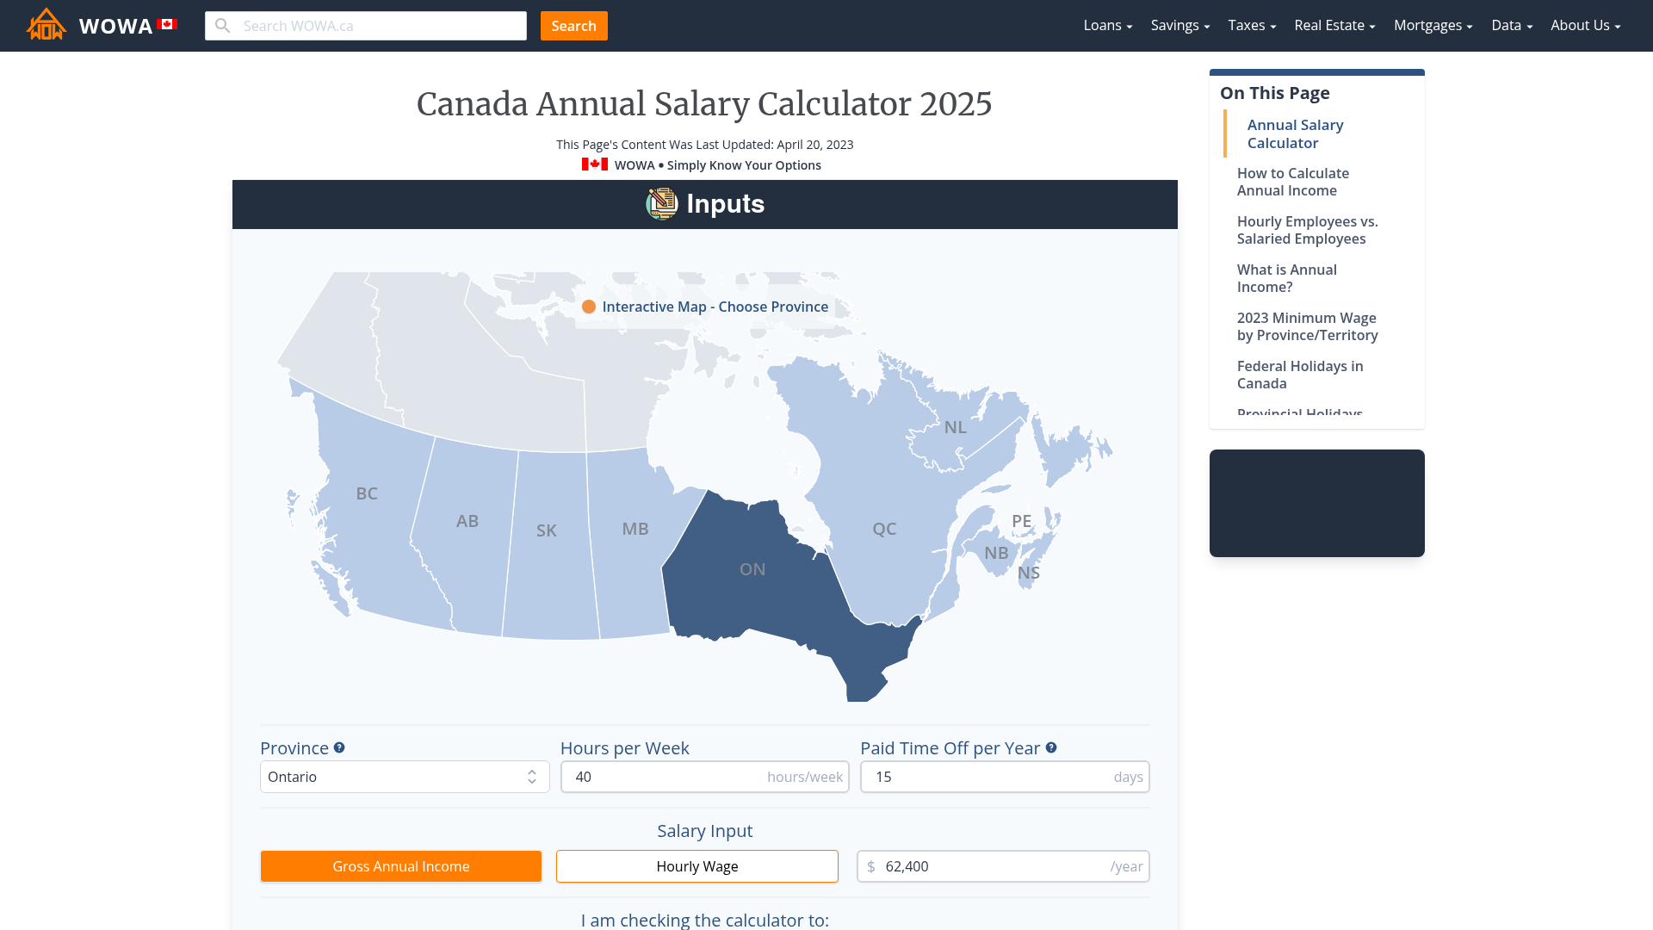This screenshot has height=930, width=1653.
Task: Click the Canadian flag icon near WOWA tagline
Action: 594,164
